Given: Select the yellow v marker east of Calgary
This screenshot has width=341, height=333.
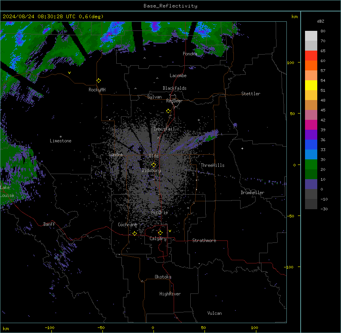Looking at the screenshot, I should [x=170, y=231].
